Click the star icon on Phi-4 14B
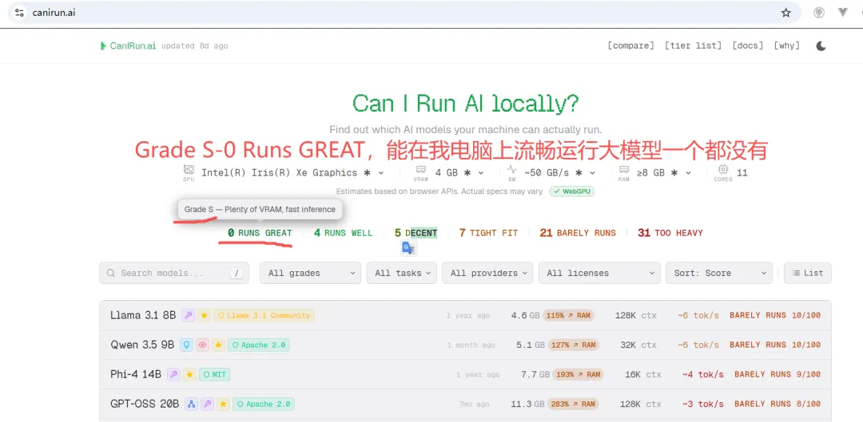The width and height of the screenshot is (863, 422). tap(190, 375)
